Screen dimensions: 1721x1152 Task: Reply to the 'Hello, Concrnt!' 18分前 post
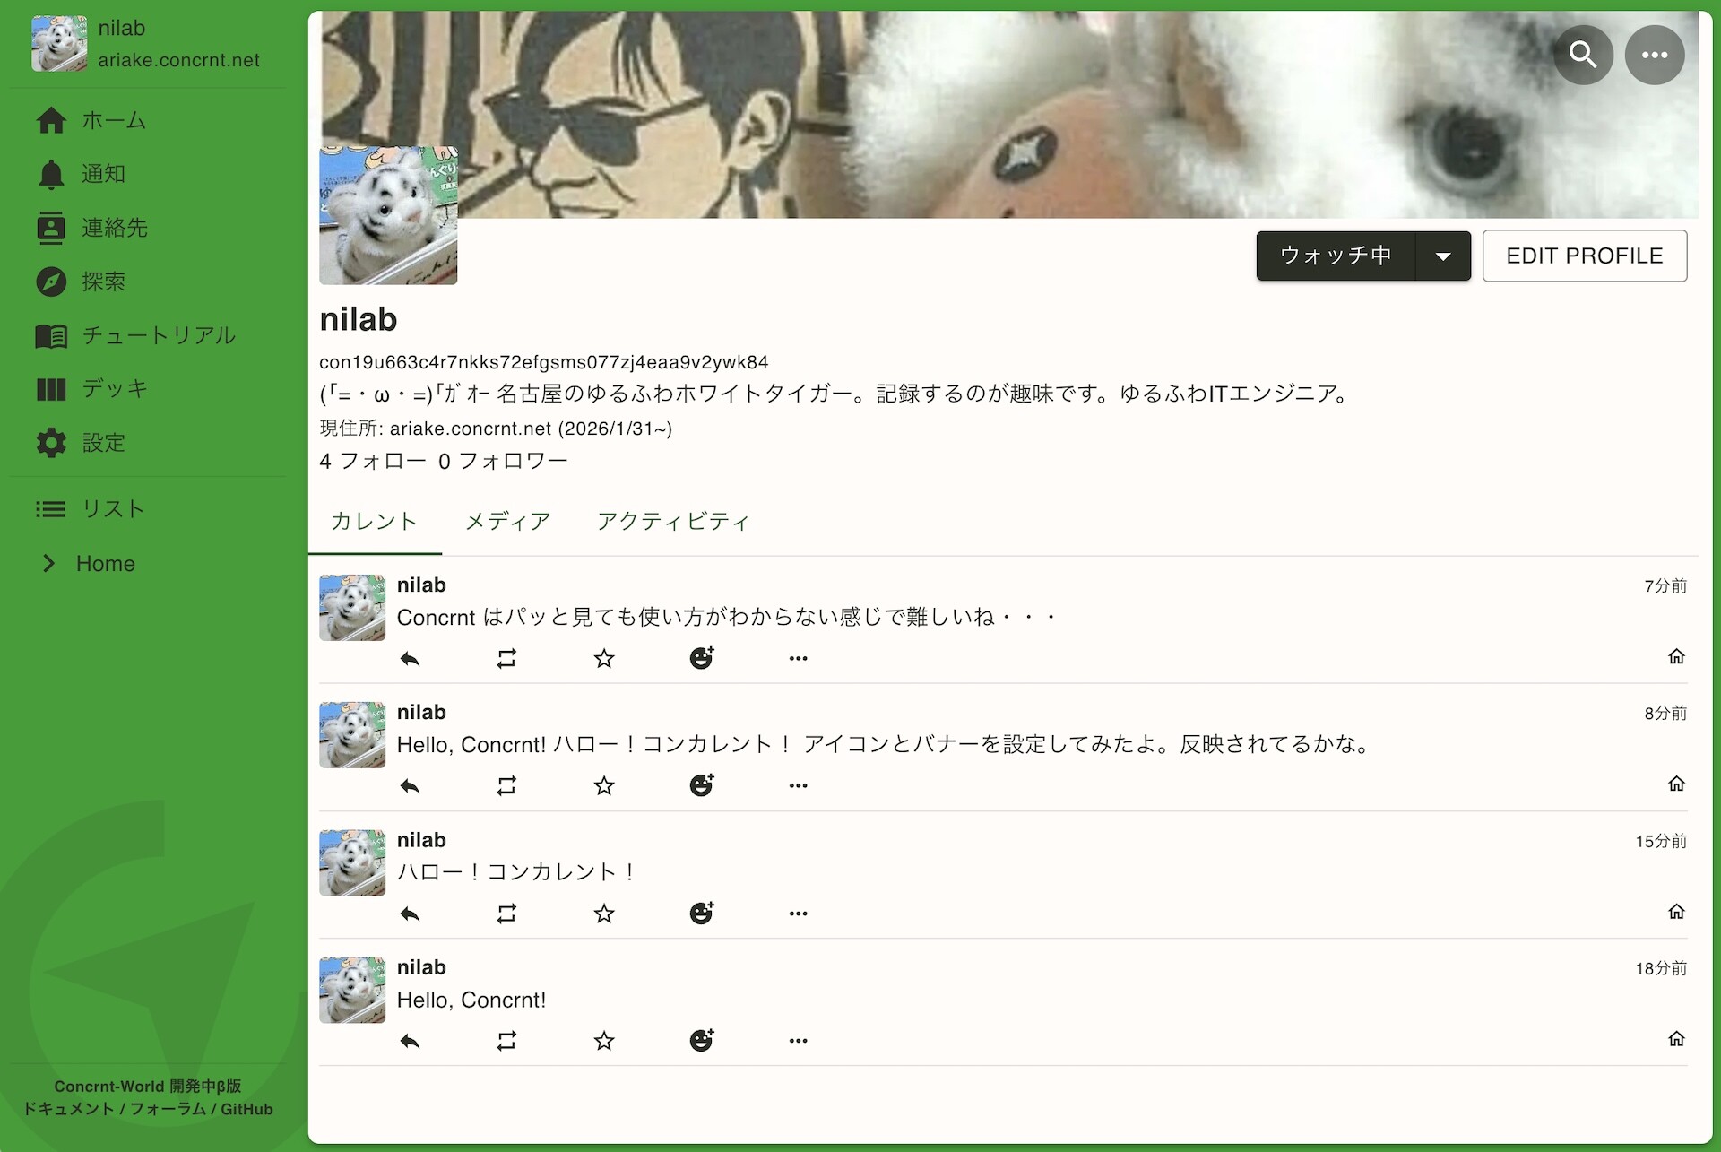tap(410, 1041)
